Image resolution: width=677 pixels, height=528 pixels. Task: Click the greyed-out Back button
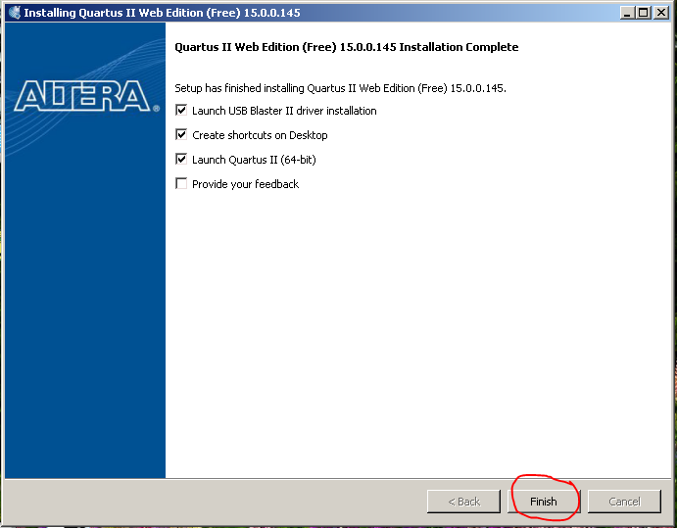click(x=464, y=502)
